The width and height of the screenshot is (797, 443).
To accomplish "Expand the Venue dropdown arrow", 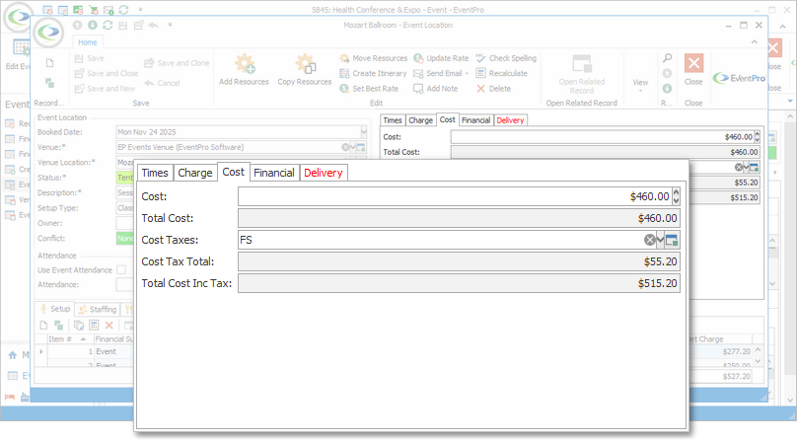I will 353,147.
